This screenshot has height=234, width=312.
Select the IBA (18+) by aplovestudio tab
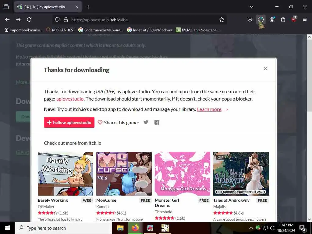pyautogui.click(x=48, y=7)
